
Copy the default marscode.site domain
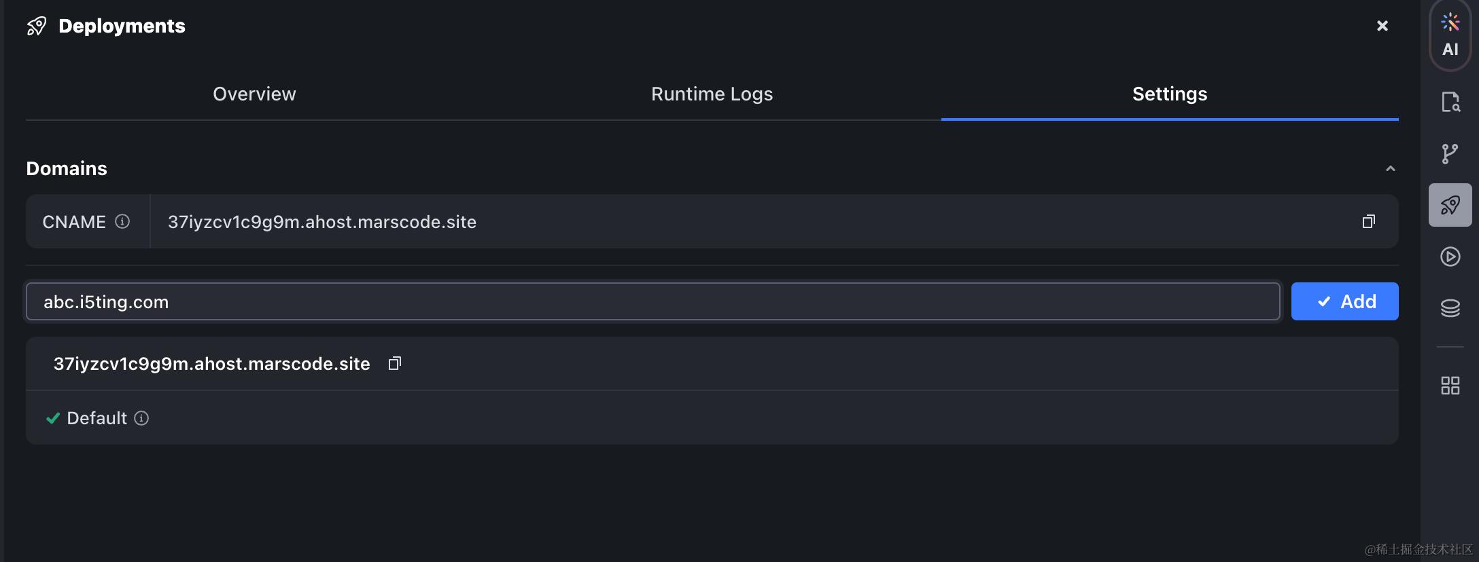click(x=394, y=364)
